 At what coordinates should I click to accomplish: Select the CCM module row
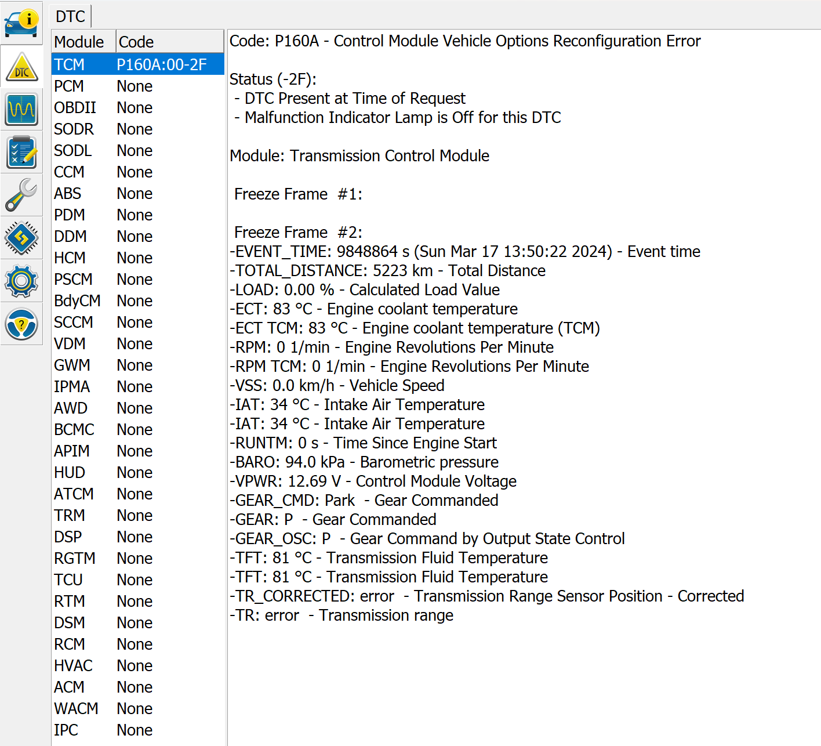138,172
